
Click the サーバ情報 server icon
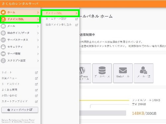coord(3,54)
